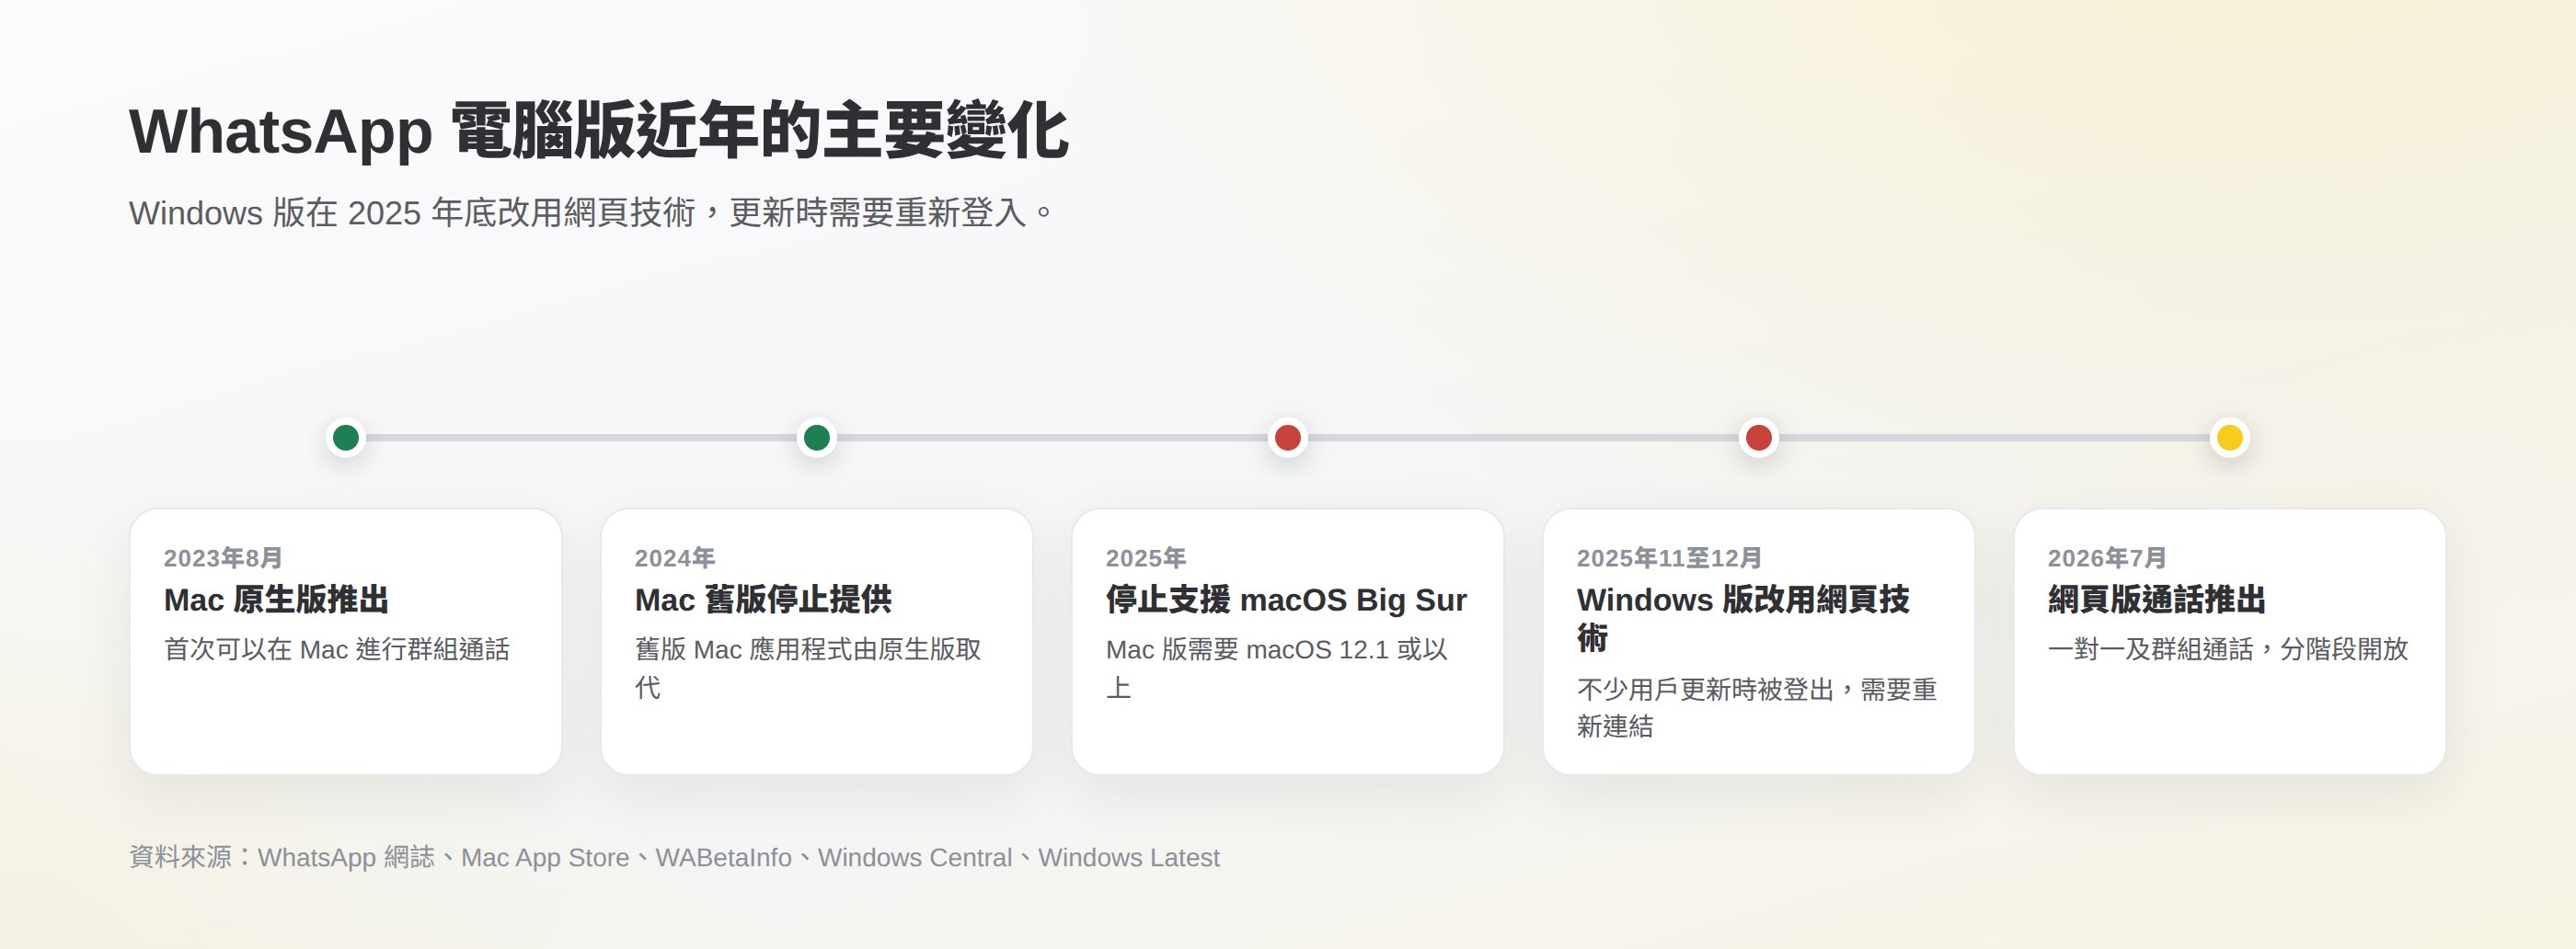The width and height of the screenshot is (2576, 949).
Task: Click the red dot above 2025年11至12月 card
Action: click(1759, 437)
